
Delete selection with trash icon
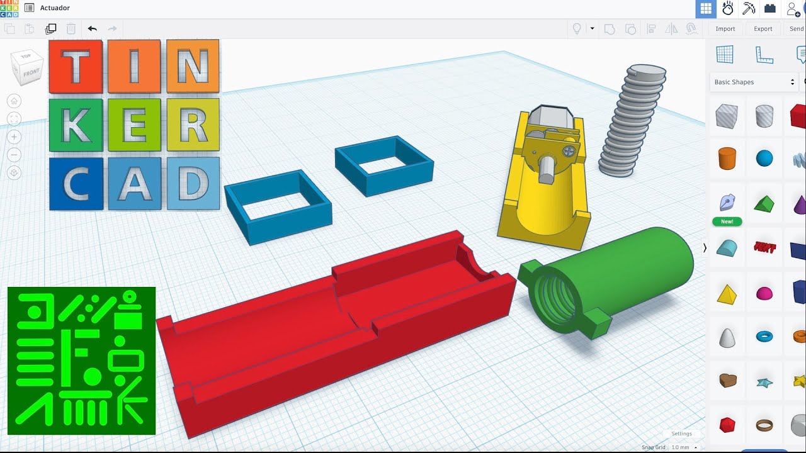click(x=71, y=28)
